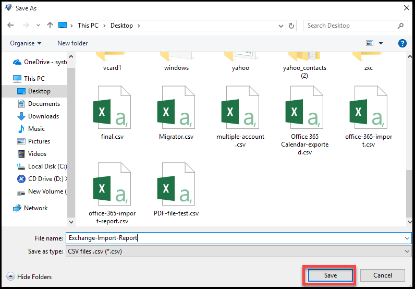Change the view layout icon

coord(370,43)
